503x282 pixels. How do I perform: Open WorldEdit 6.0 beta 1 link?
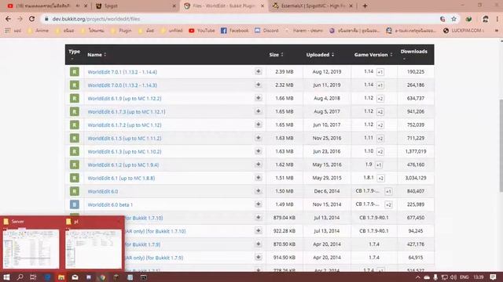(x=110, y=204)
